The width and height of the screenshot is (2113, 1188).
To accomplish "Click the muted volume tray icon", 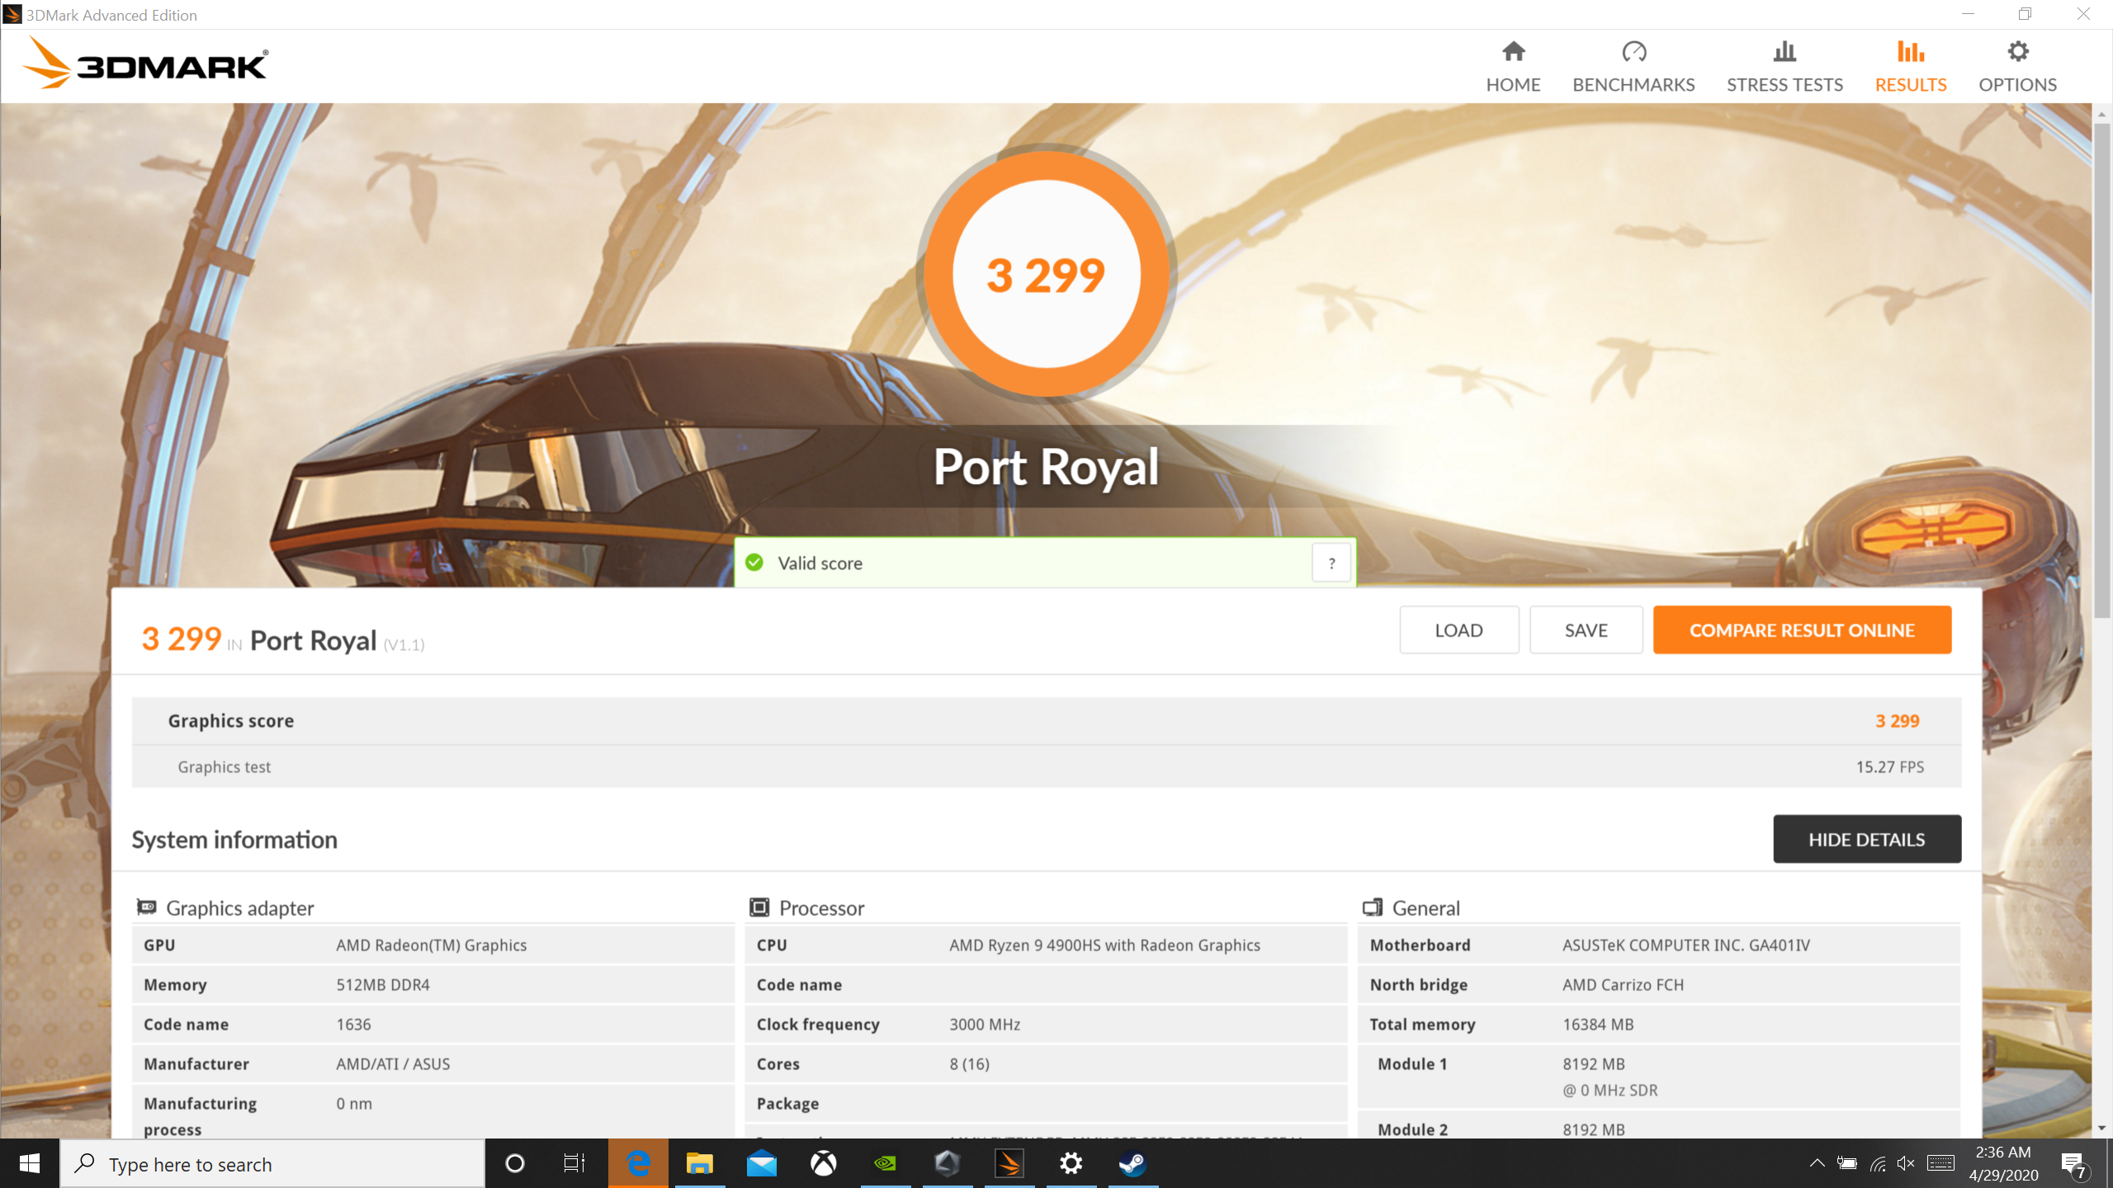I will (x=1906, y=1164).
